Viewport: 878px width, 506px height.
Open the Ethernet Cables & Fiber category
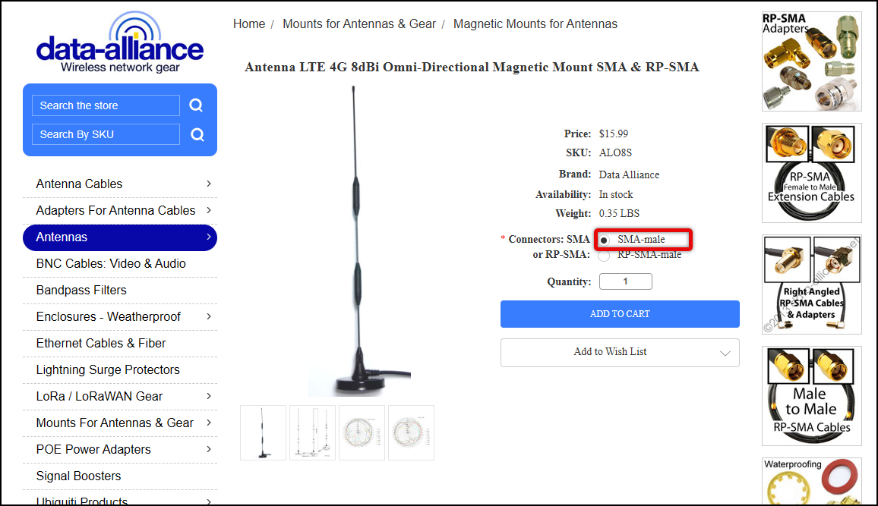tap(101, 343)
